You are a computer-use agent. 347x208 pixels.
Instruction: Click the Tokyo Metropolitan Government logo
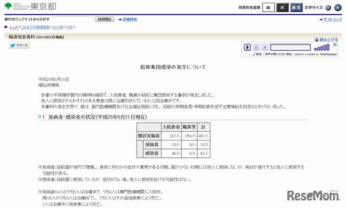pyautogui.click(x=30, y=6)
